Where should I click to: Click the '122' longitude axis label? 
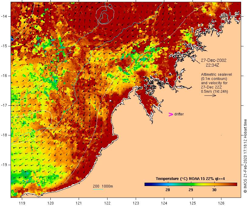click(107, 203)
